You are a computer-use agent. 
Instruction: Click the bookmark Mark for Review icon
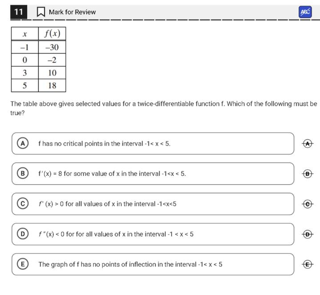[x=41, y=12]
